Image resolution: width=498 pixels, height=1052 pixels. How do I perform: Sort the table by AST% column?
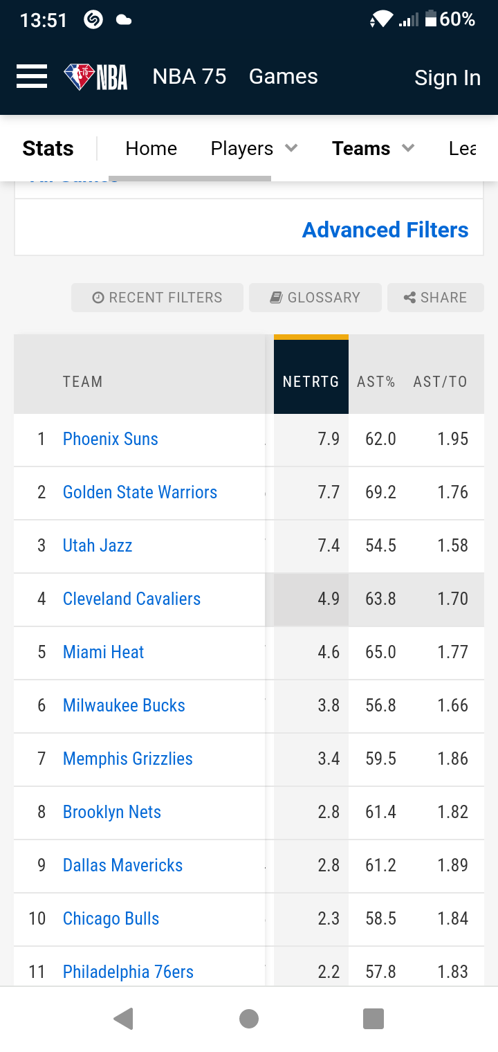376,381
